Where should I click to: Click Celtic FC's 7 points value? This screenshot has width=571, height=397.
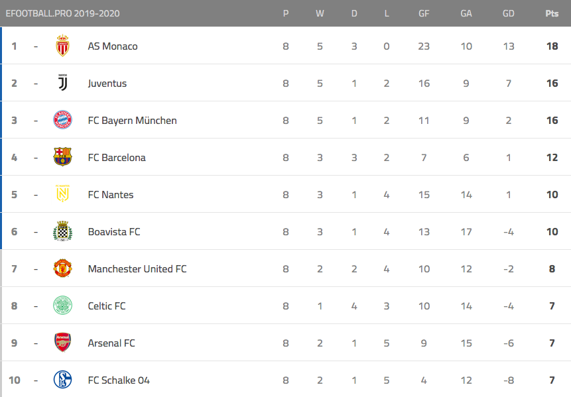tap(552, 306)
